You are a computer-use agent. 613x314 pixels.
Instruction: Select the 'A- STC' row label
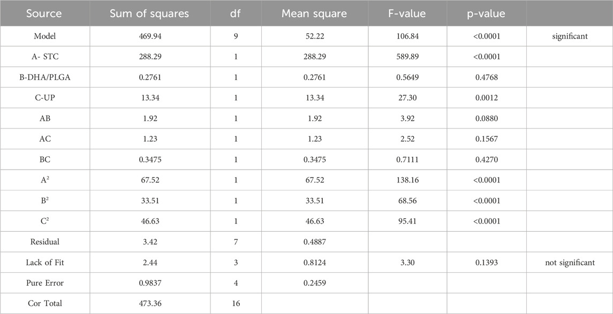(x=44, y=57)
